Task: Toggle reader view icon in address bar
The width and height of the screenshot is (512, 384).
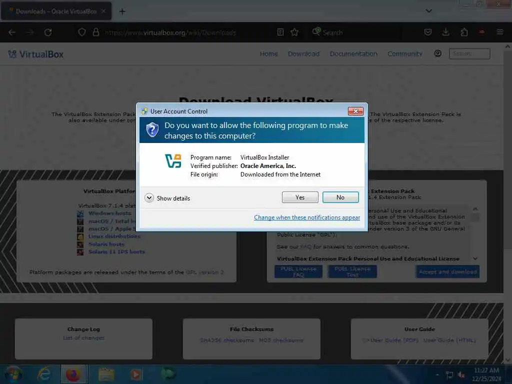Action: (x=280, y=32)
